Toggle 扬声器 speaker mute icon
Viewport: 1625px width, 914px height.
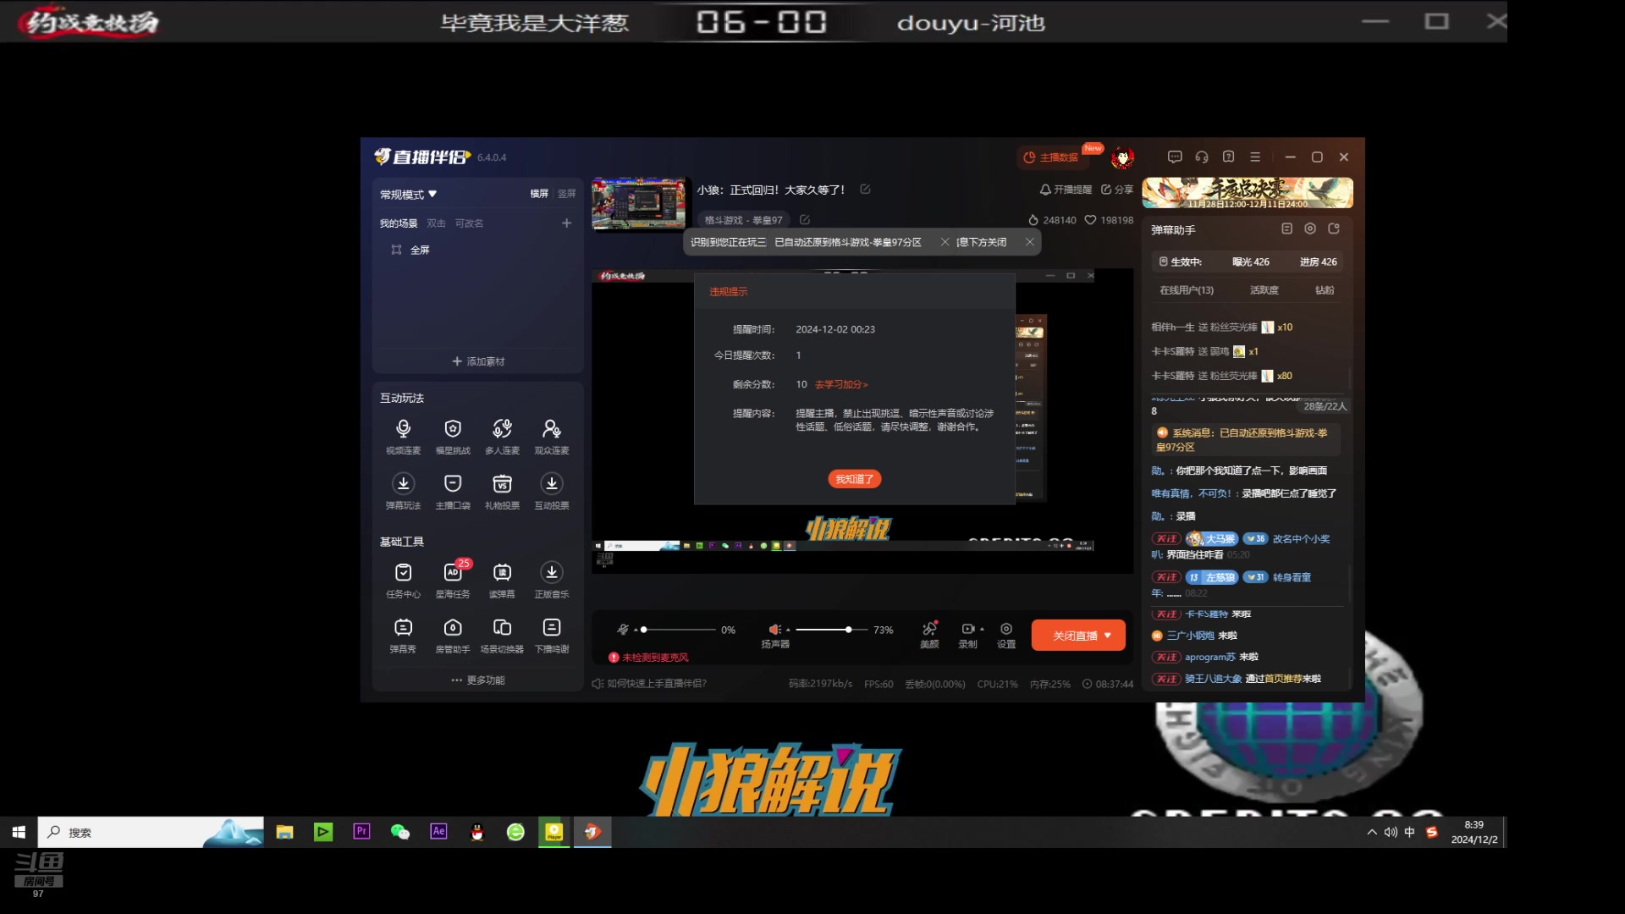(774, 630)
